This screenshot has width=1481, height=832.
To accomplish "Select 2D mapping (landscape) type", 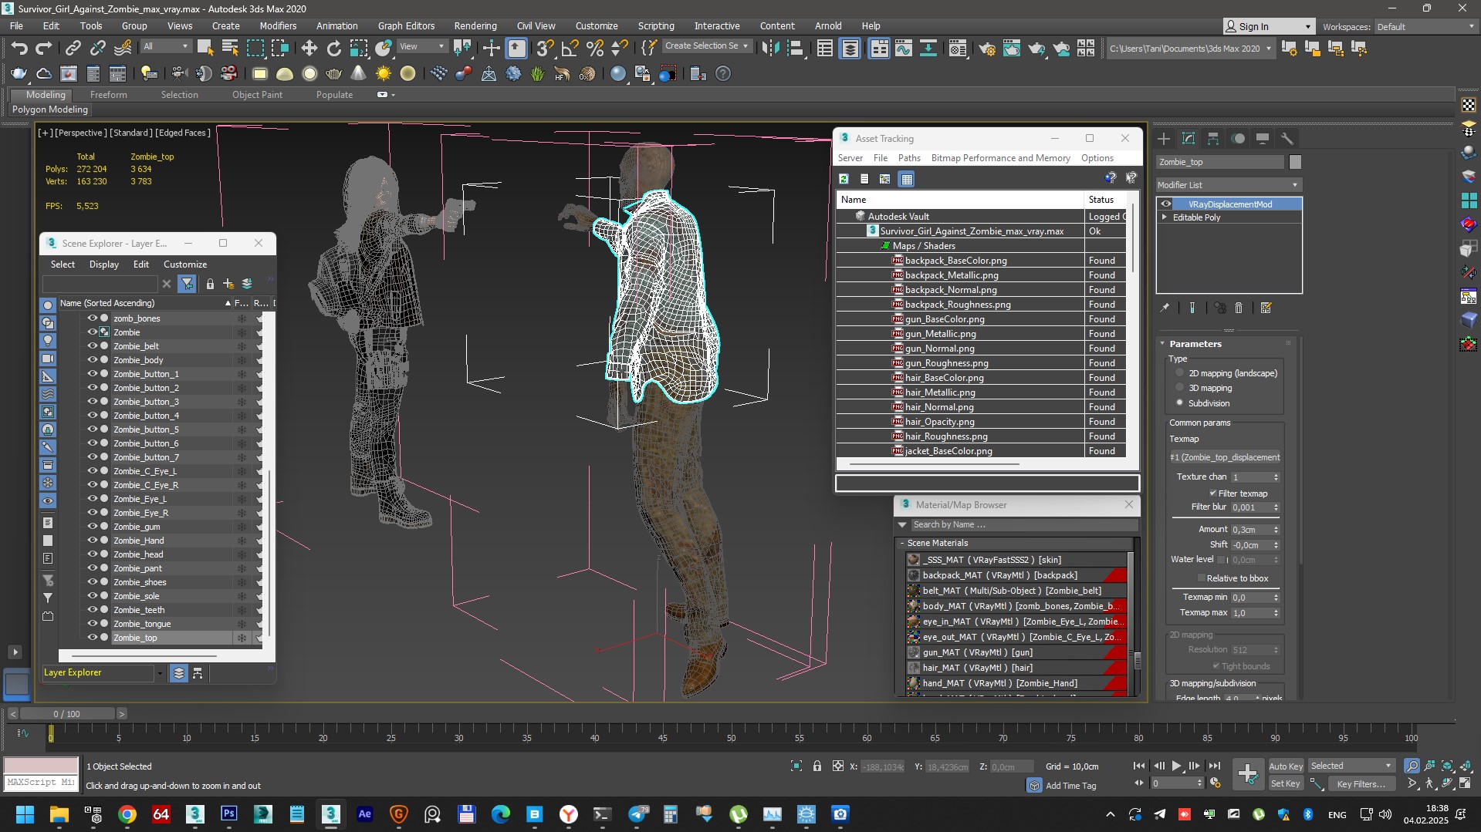I will point(1179,373).
